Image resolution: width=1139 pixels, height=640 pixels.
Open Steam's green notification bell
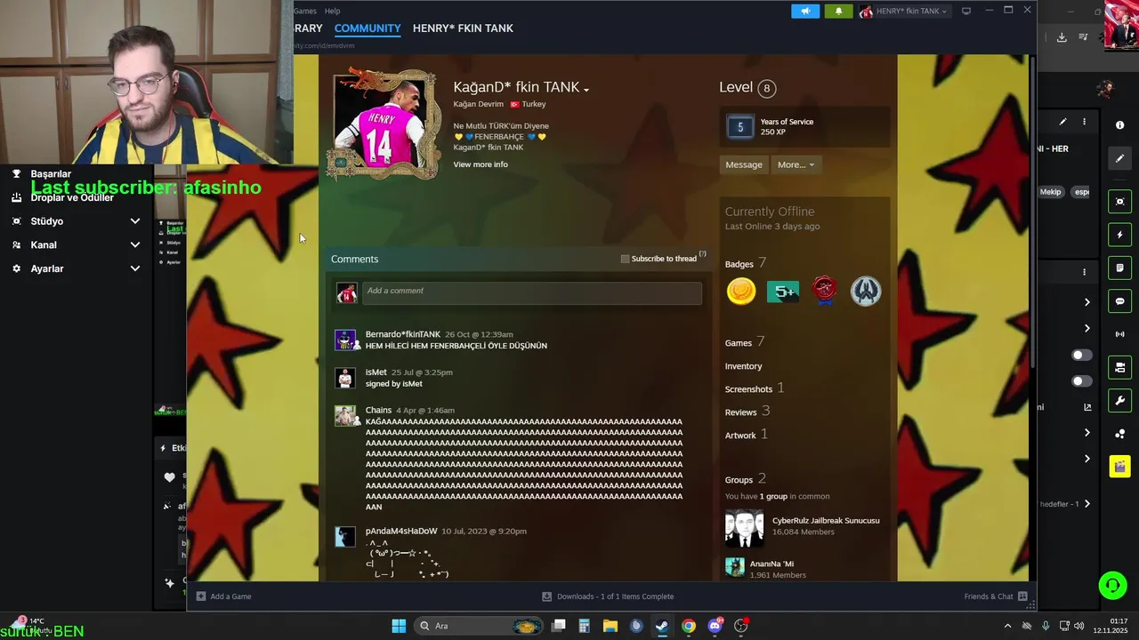838,11
